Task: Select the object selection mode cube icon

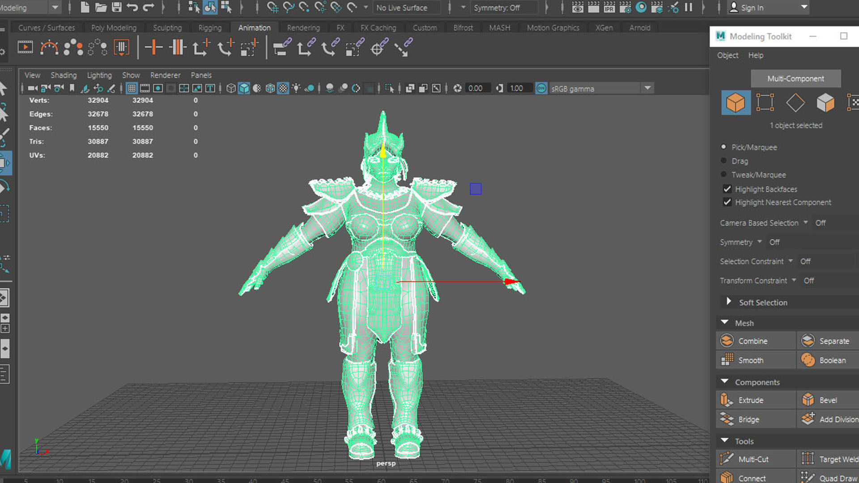Action: tap(736, 102)
